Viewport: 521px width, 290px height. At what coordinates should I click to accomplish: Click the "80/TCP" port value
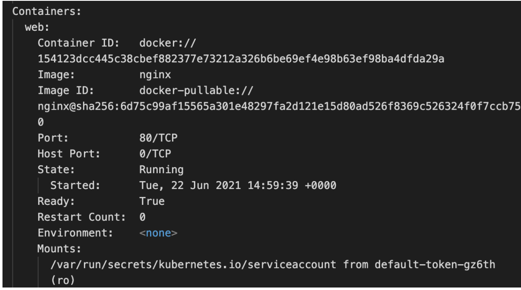[155, 138]
